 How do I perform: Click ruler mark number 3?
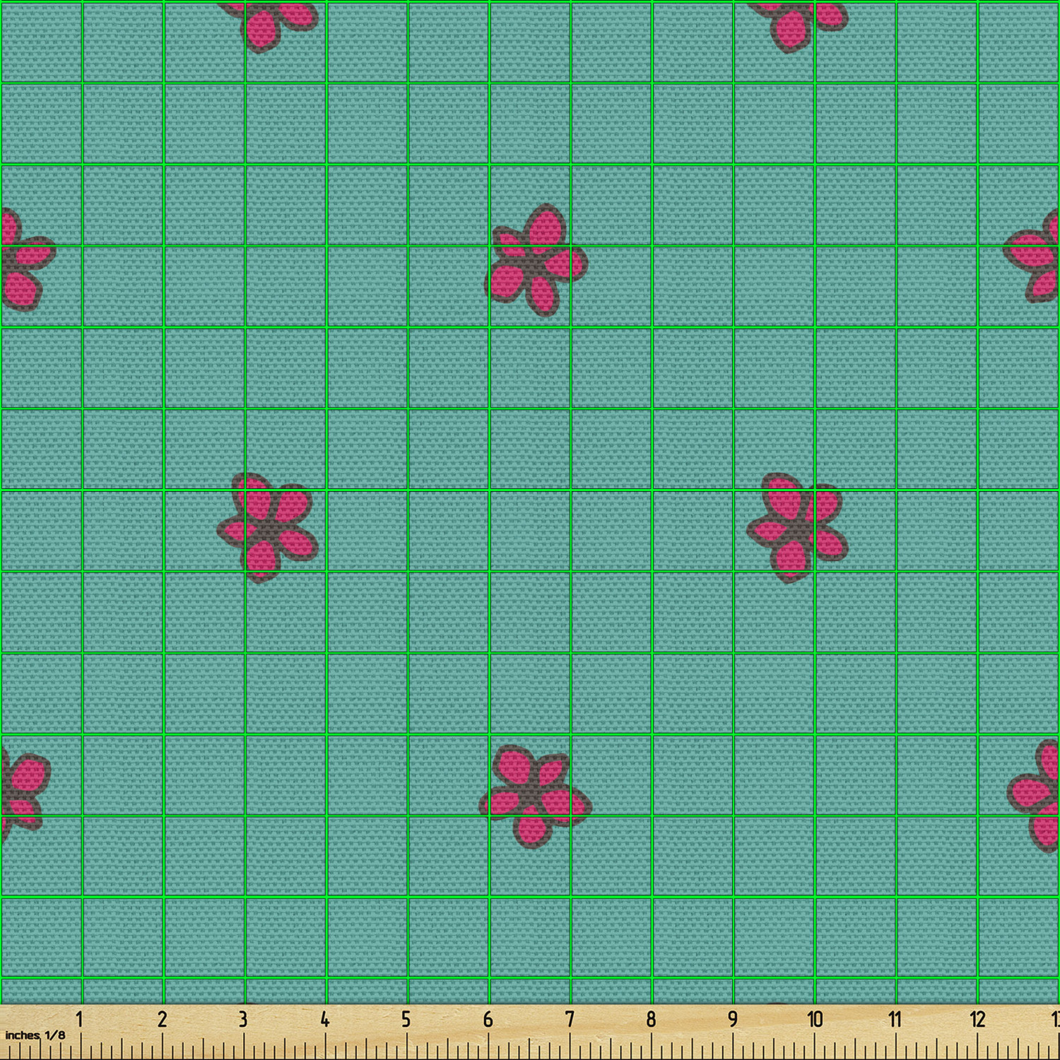243,1019
